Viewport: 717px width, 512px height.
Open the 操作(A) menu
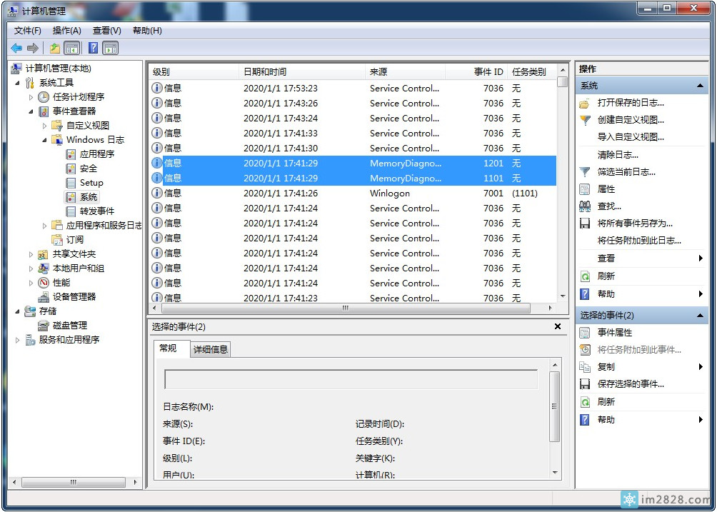click(x=66, y=31)
